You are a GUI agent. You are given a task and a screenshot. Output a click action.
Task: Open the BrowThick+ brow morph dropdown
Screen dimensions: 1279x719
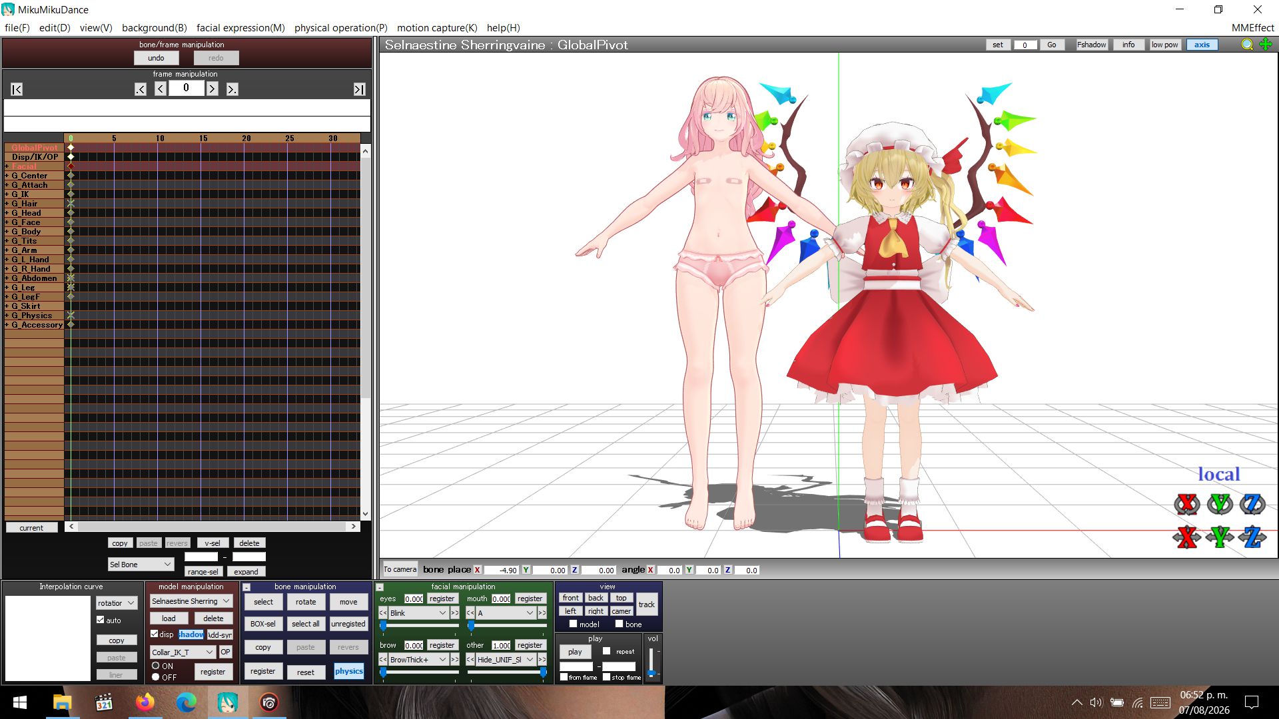(x=418, y=659)
